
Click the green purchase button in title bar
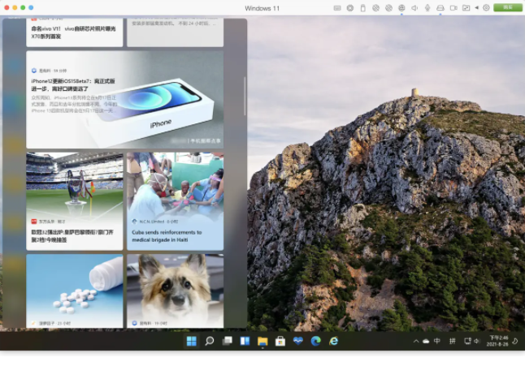click(x=508, y=8)
